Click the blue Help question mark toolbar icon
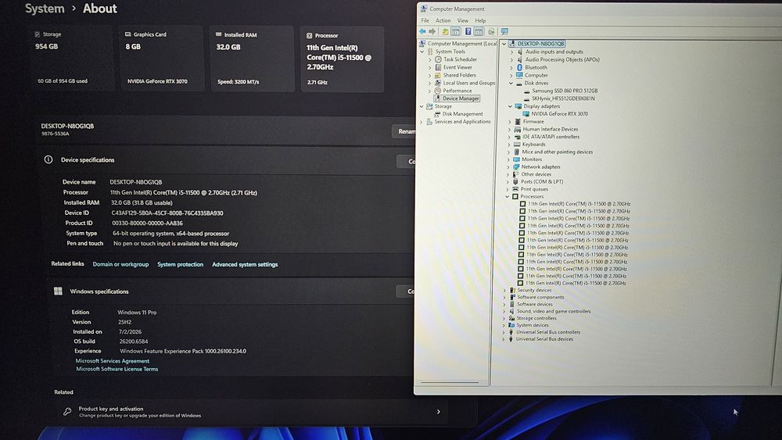 (x=468, y=31)
